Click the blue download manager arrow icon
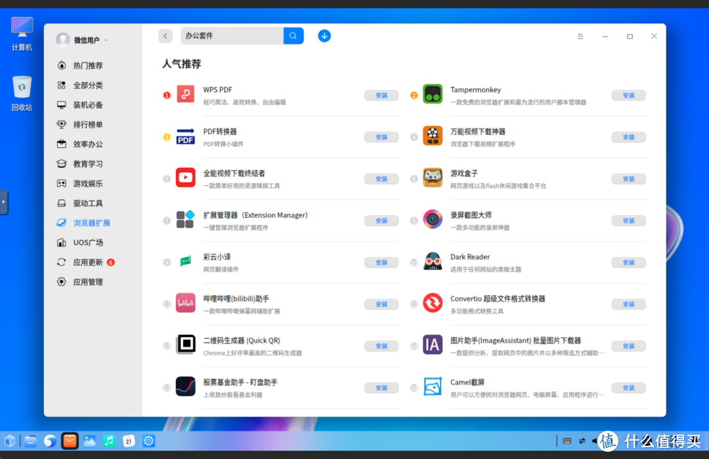Image resolution: width=709 pixels, height=459 pixels. click(324, 35)
